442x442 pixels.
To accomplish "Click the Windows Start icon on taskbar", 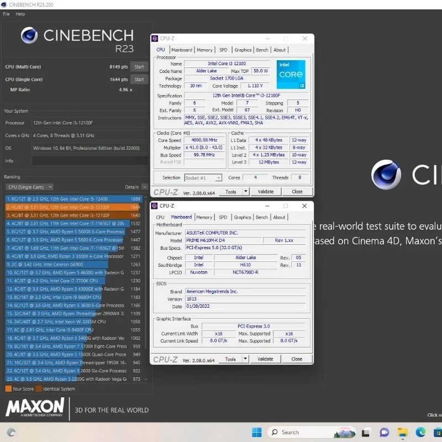I will (x=257, y=432).
